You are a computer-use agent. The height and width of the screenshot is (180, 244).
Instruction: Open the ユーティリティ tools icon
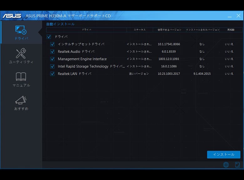click(x=21, y=54)
